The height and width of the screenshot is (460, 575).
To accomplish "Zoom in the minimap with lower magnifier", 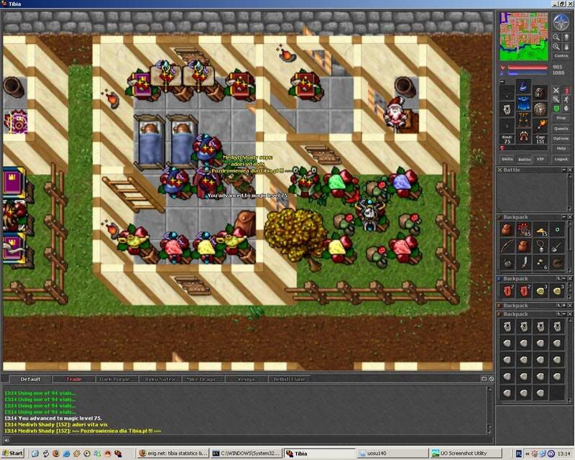I will coord(556,47).
